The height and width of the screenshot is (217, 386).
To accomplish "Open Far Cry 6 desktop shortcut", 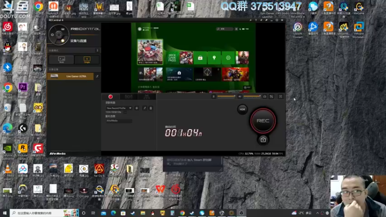I will point(99,171).
